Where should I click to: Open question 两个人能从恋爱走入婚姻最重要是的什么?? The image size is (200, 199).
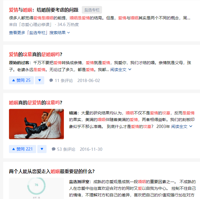pyautogui.click(x=52, y=171)
